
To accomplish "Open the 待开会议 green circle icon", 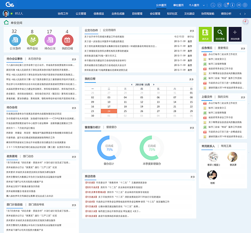I will click(33, 40).
